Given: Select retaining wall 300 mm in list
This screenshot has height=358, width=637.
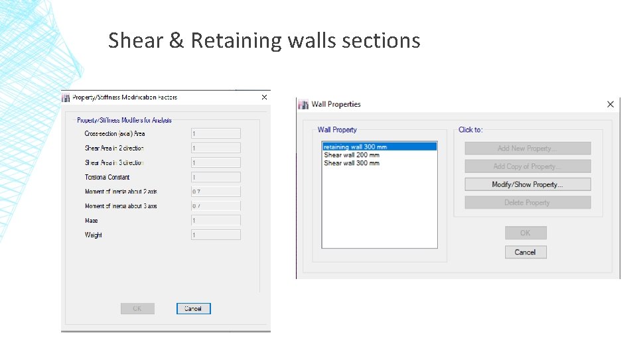Looking at the screenshot, I should coord(380,147).
